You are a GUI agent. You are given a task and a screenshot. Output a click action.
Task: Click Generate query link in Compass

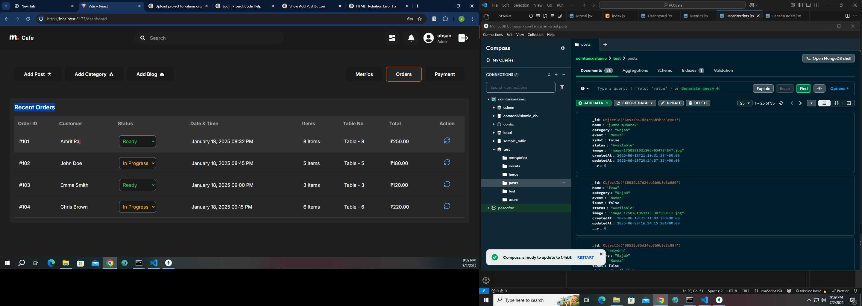coord(698,88)
